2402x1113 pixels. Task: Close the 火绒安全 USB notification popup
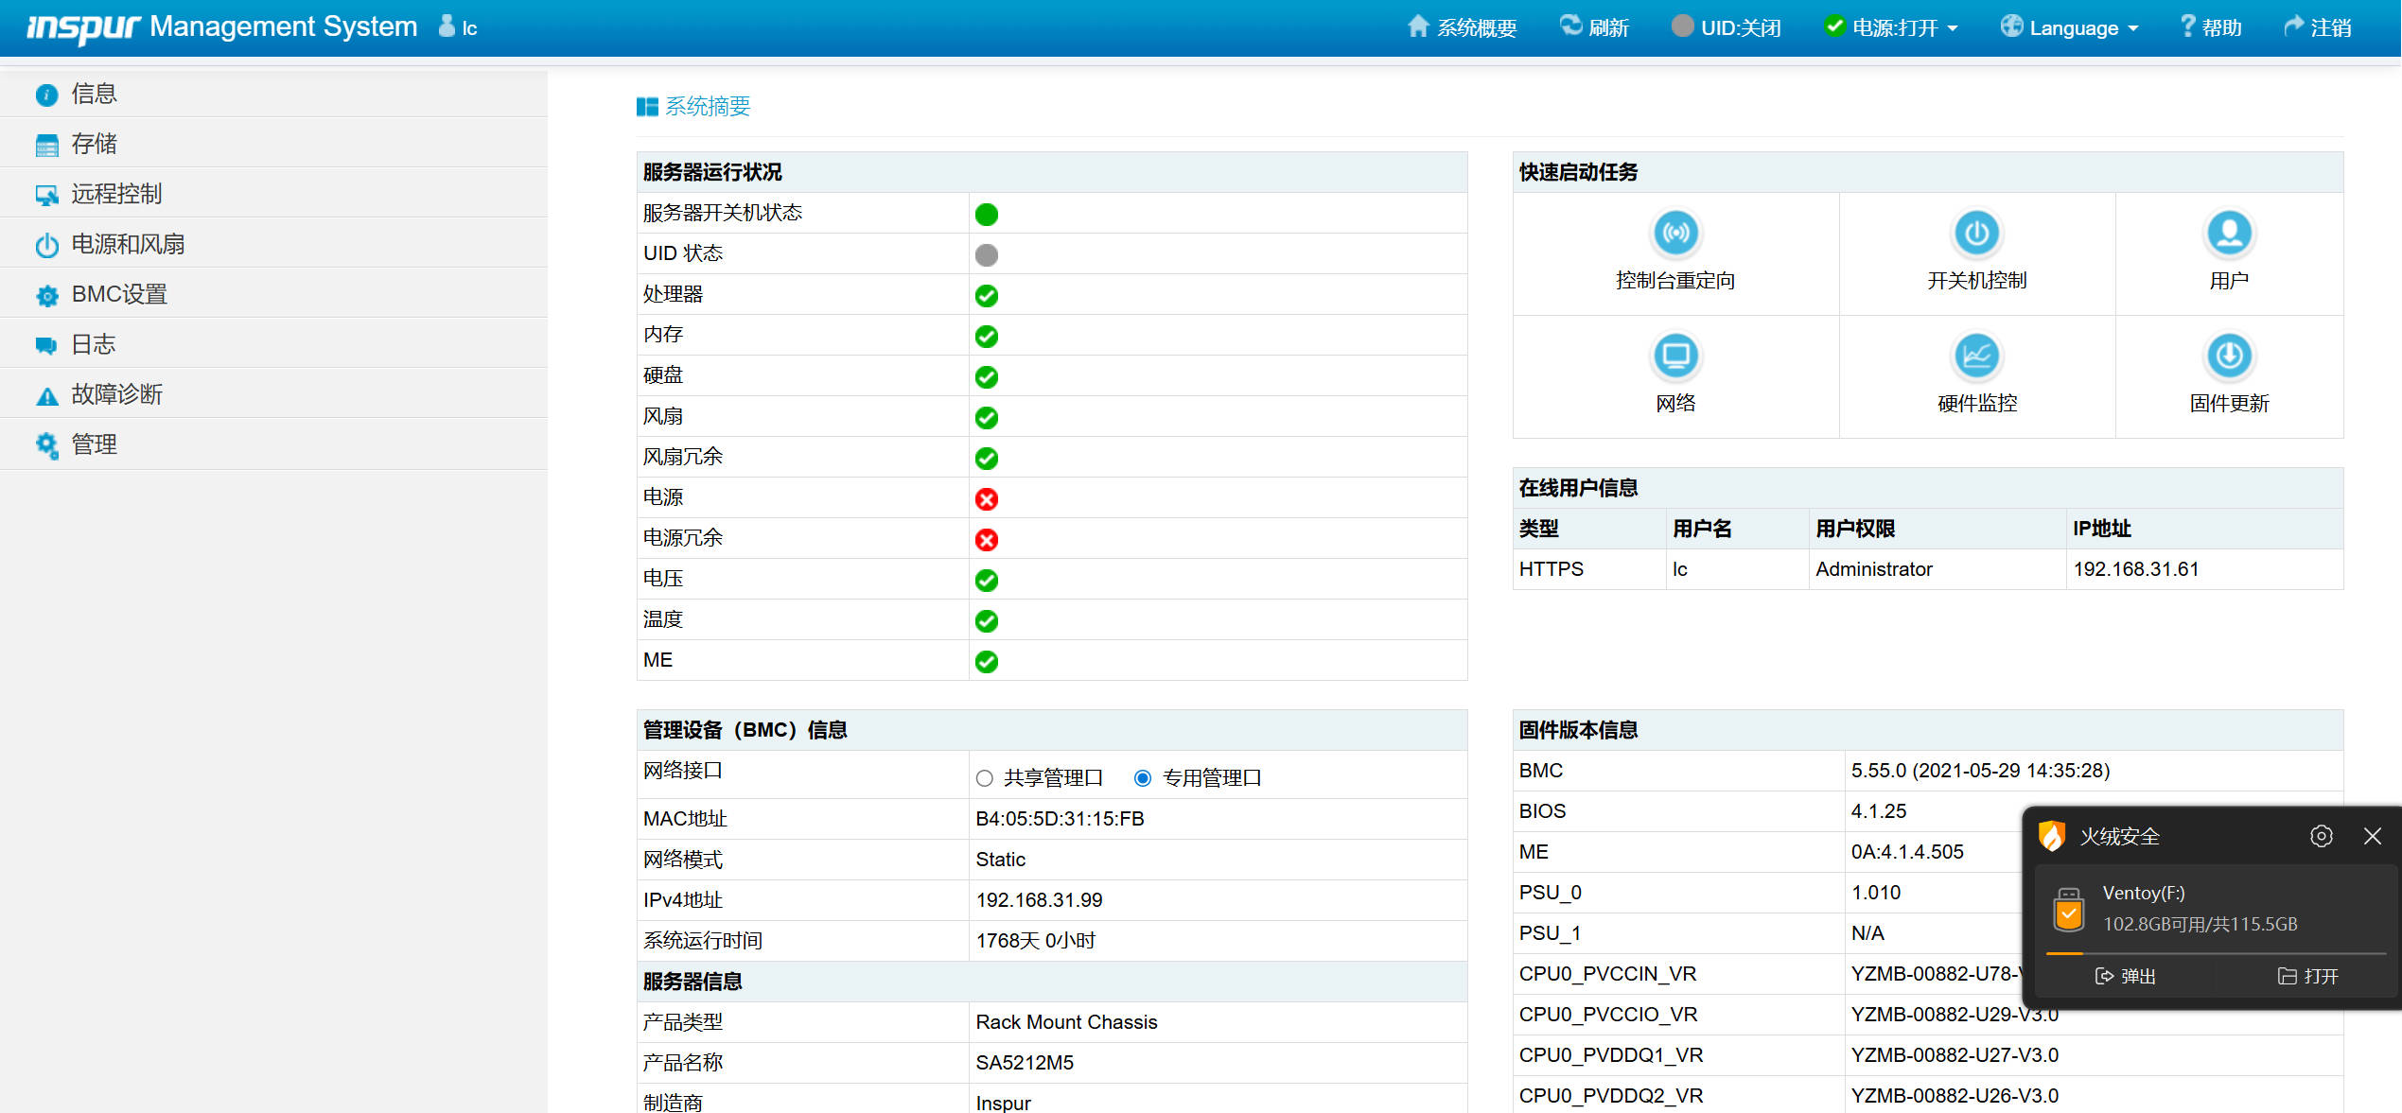pos(2372,836)
